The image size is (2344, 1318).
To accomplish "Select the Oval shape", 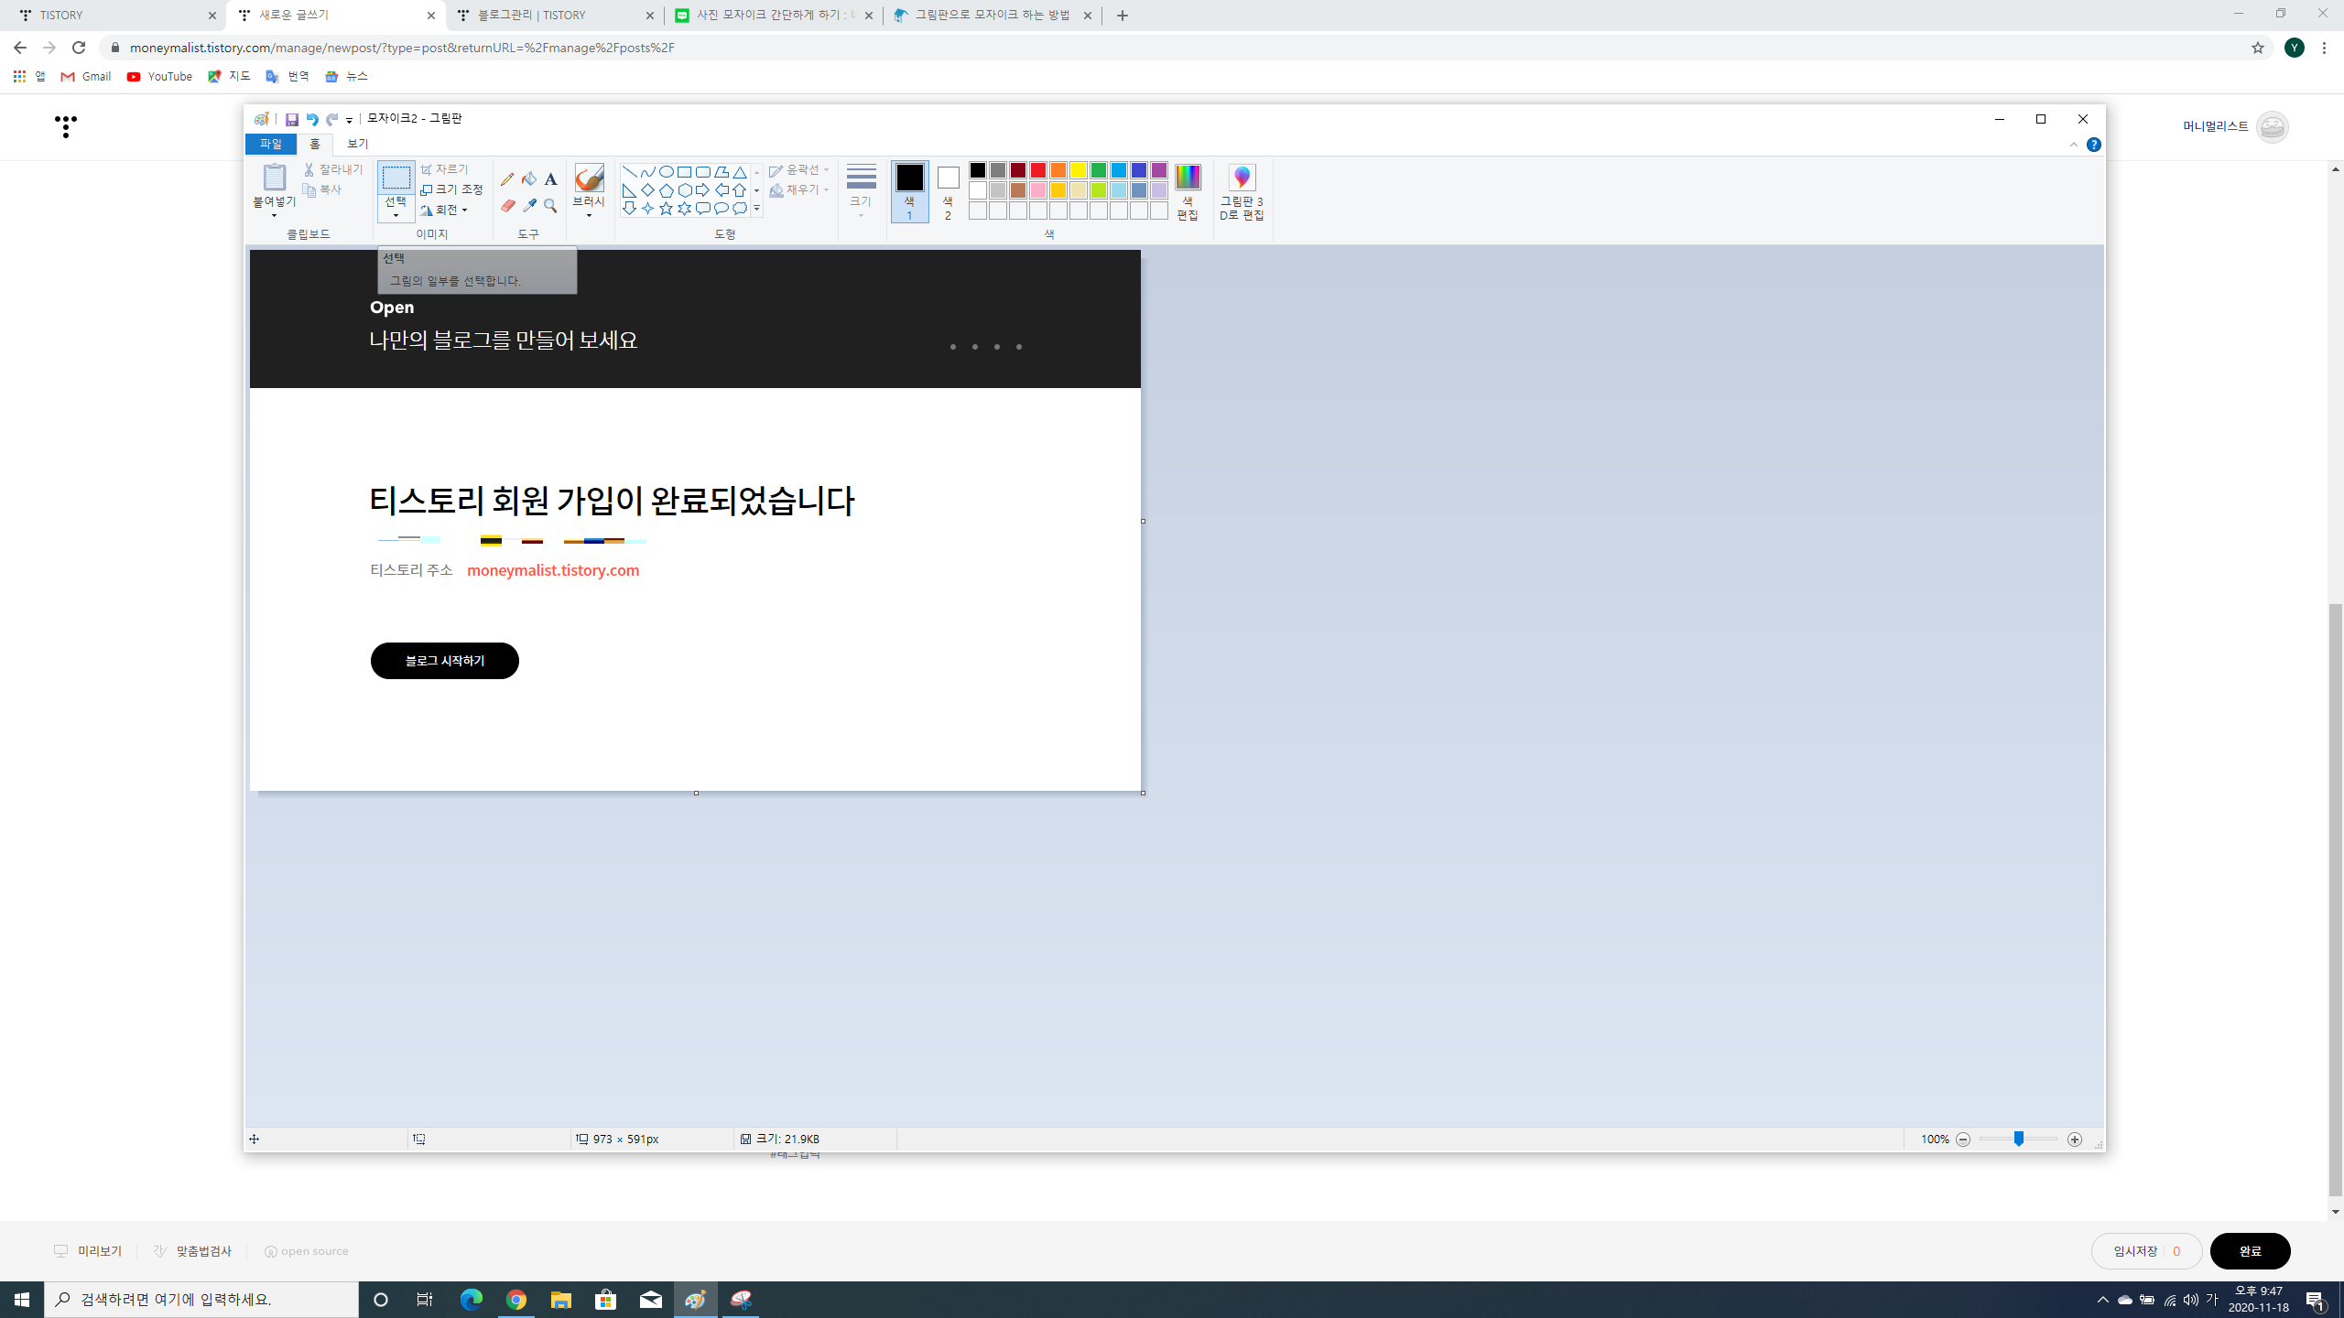I will click(666, 172).
